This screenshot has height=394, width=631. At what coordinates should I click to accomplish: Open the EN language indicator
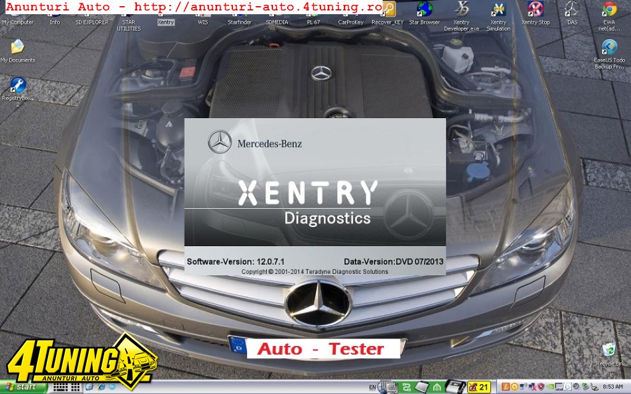pos(372,387)
